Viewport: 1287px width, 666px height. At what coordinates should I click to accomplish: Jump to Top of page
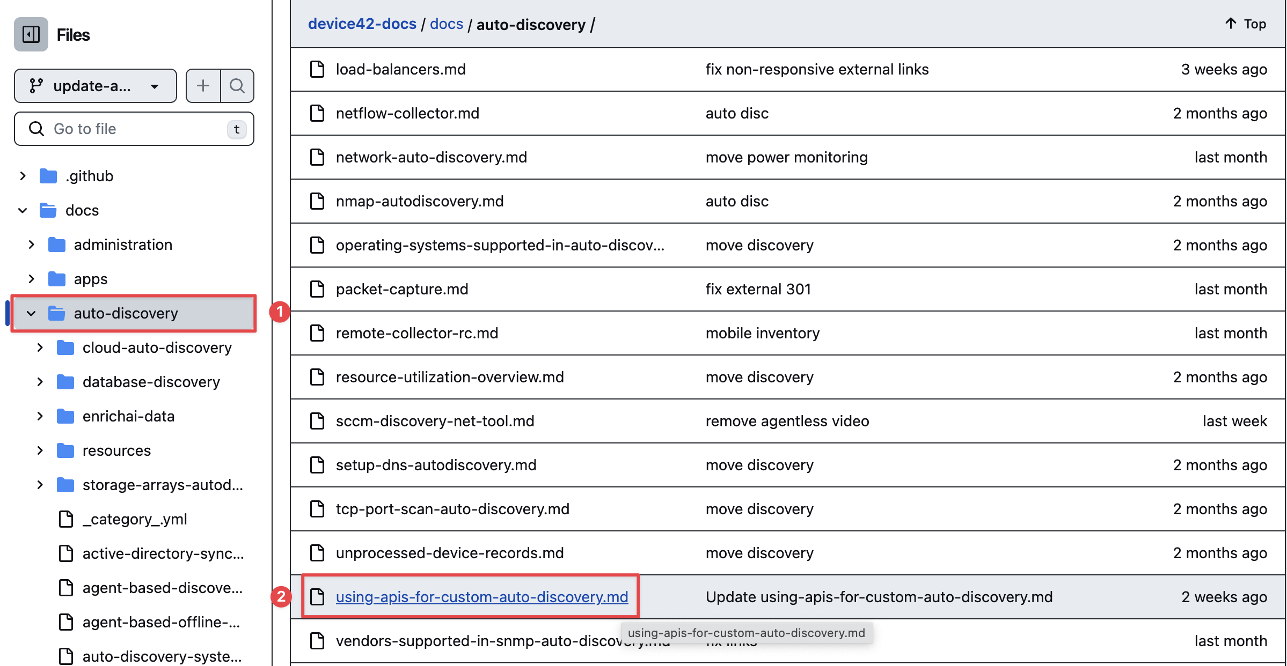pos(1246,24)
